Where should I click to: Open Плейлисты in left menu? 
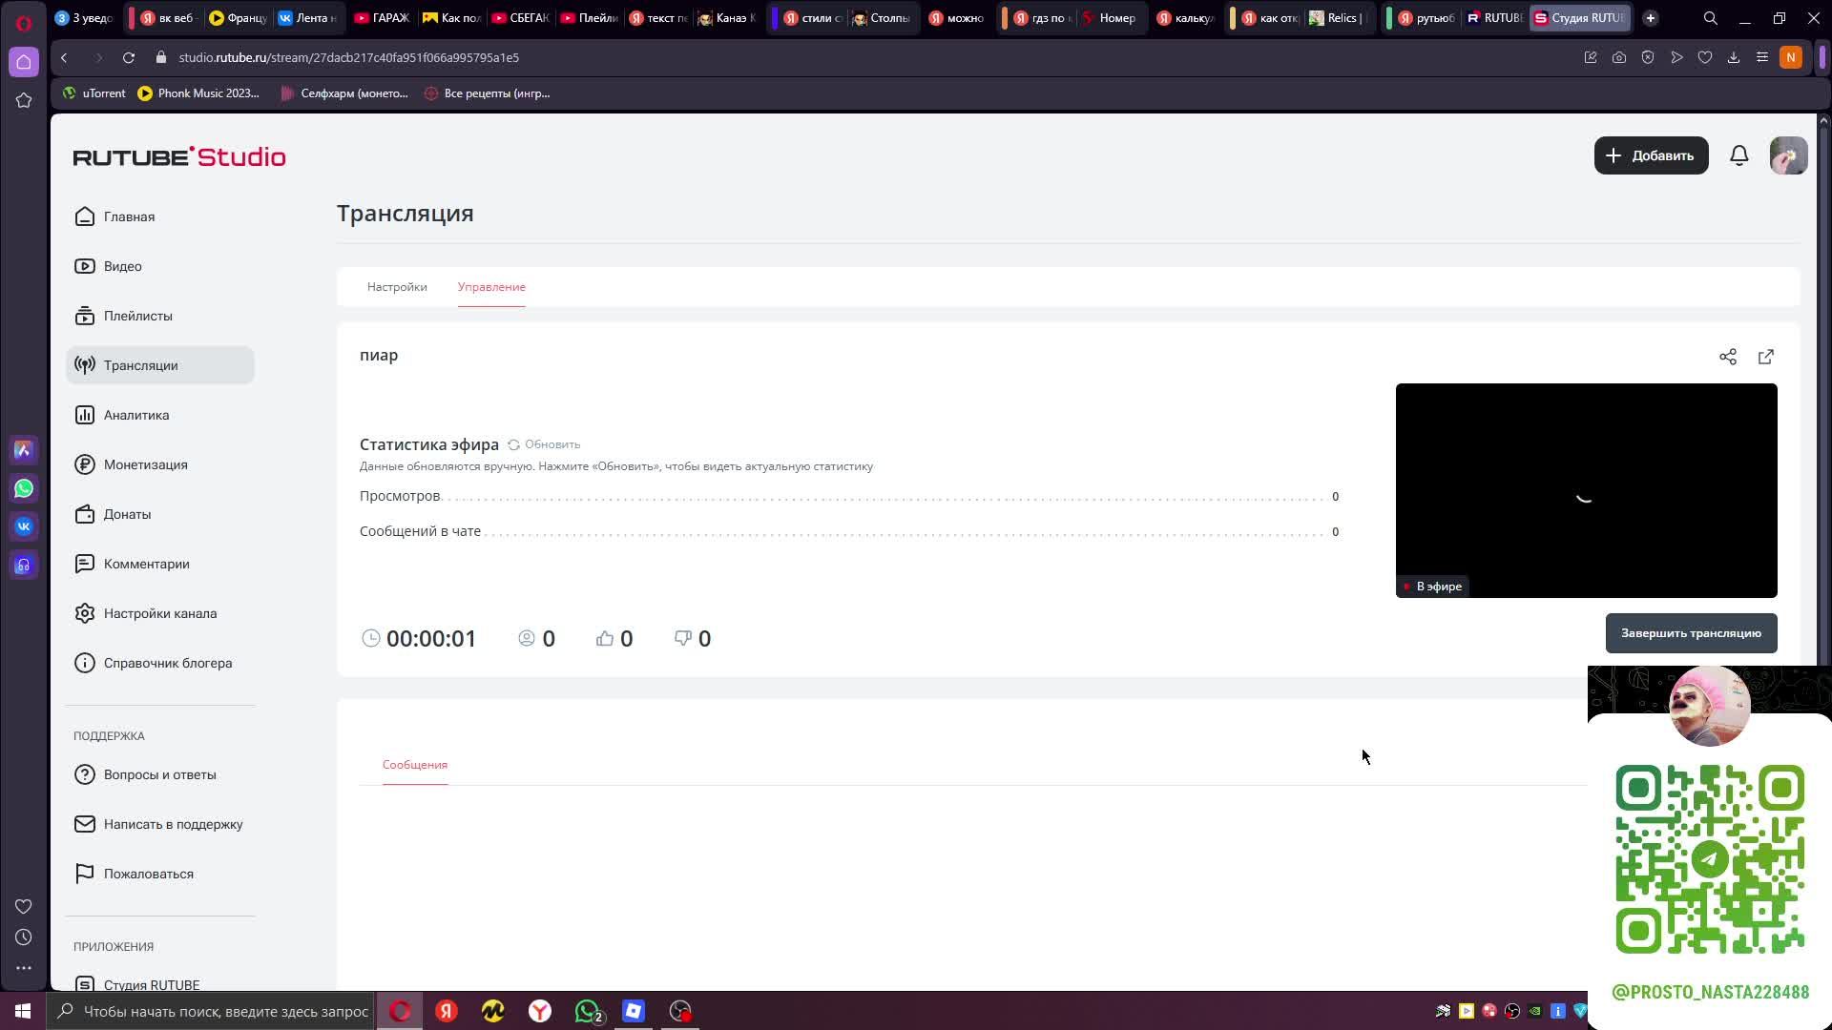pyautogui.click(x=137, y=316)
